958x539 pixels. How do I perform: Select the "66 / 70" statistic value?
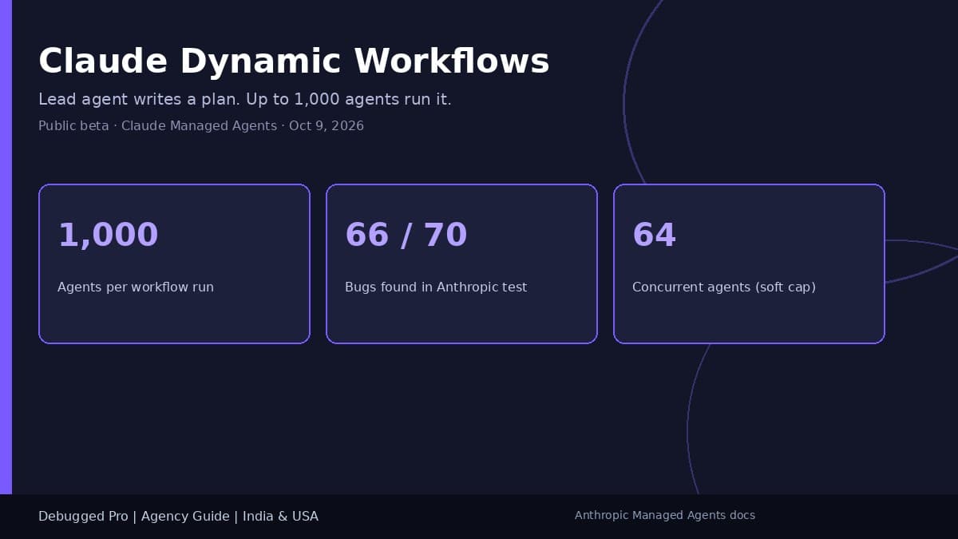click(406, 236)
